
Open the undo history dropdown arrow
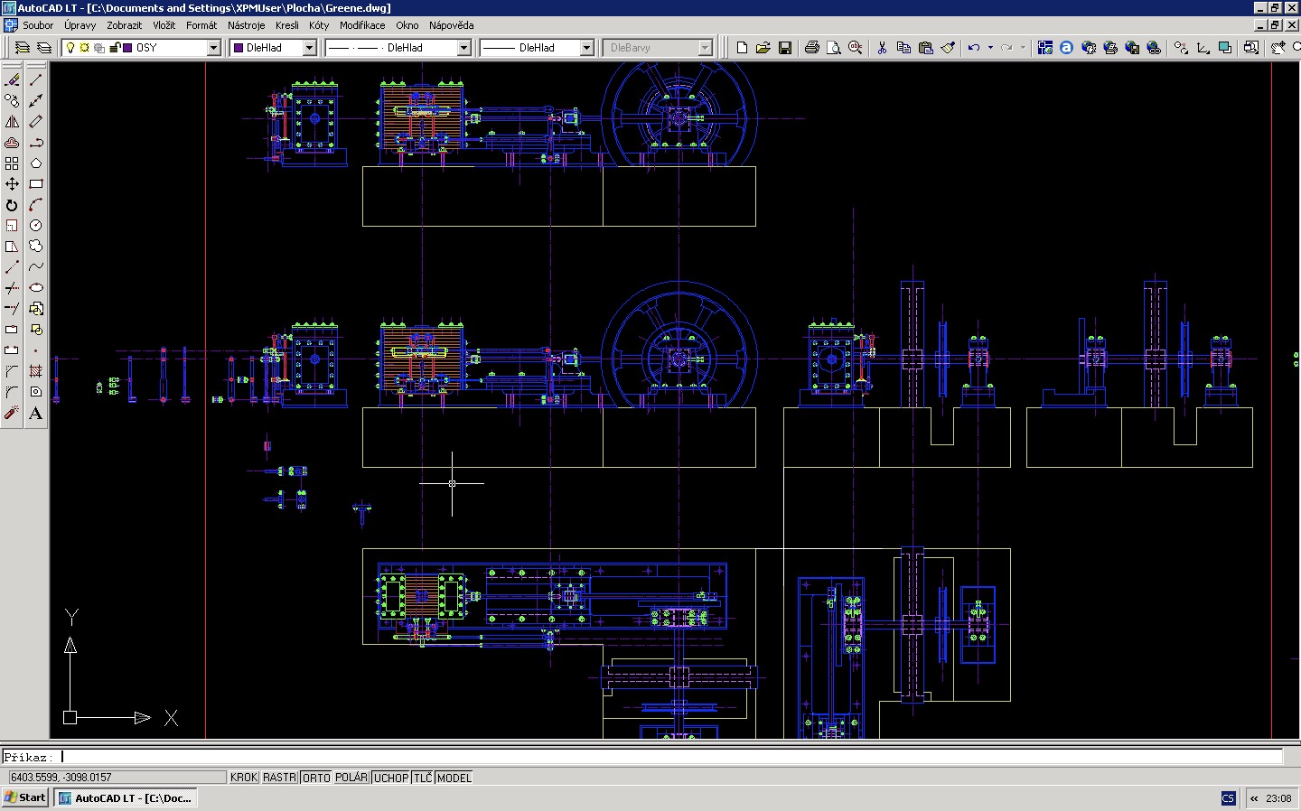(990, 48)
